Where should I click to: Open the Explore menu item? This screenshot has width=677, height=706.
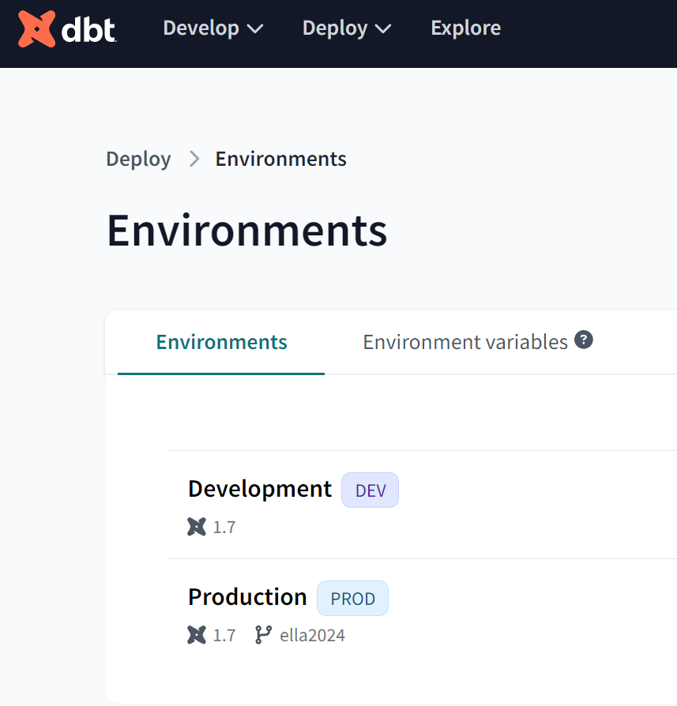466,28
